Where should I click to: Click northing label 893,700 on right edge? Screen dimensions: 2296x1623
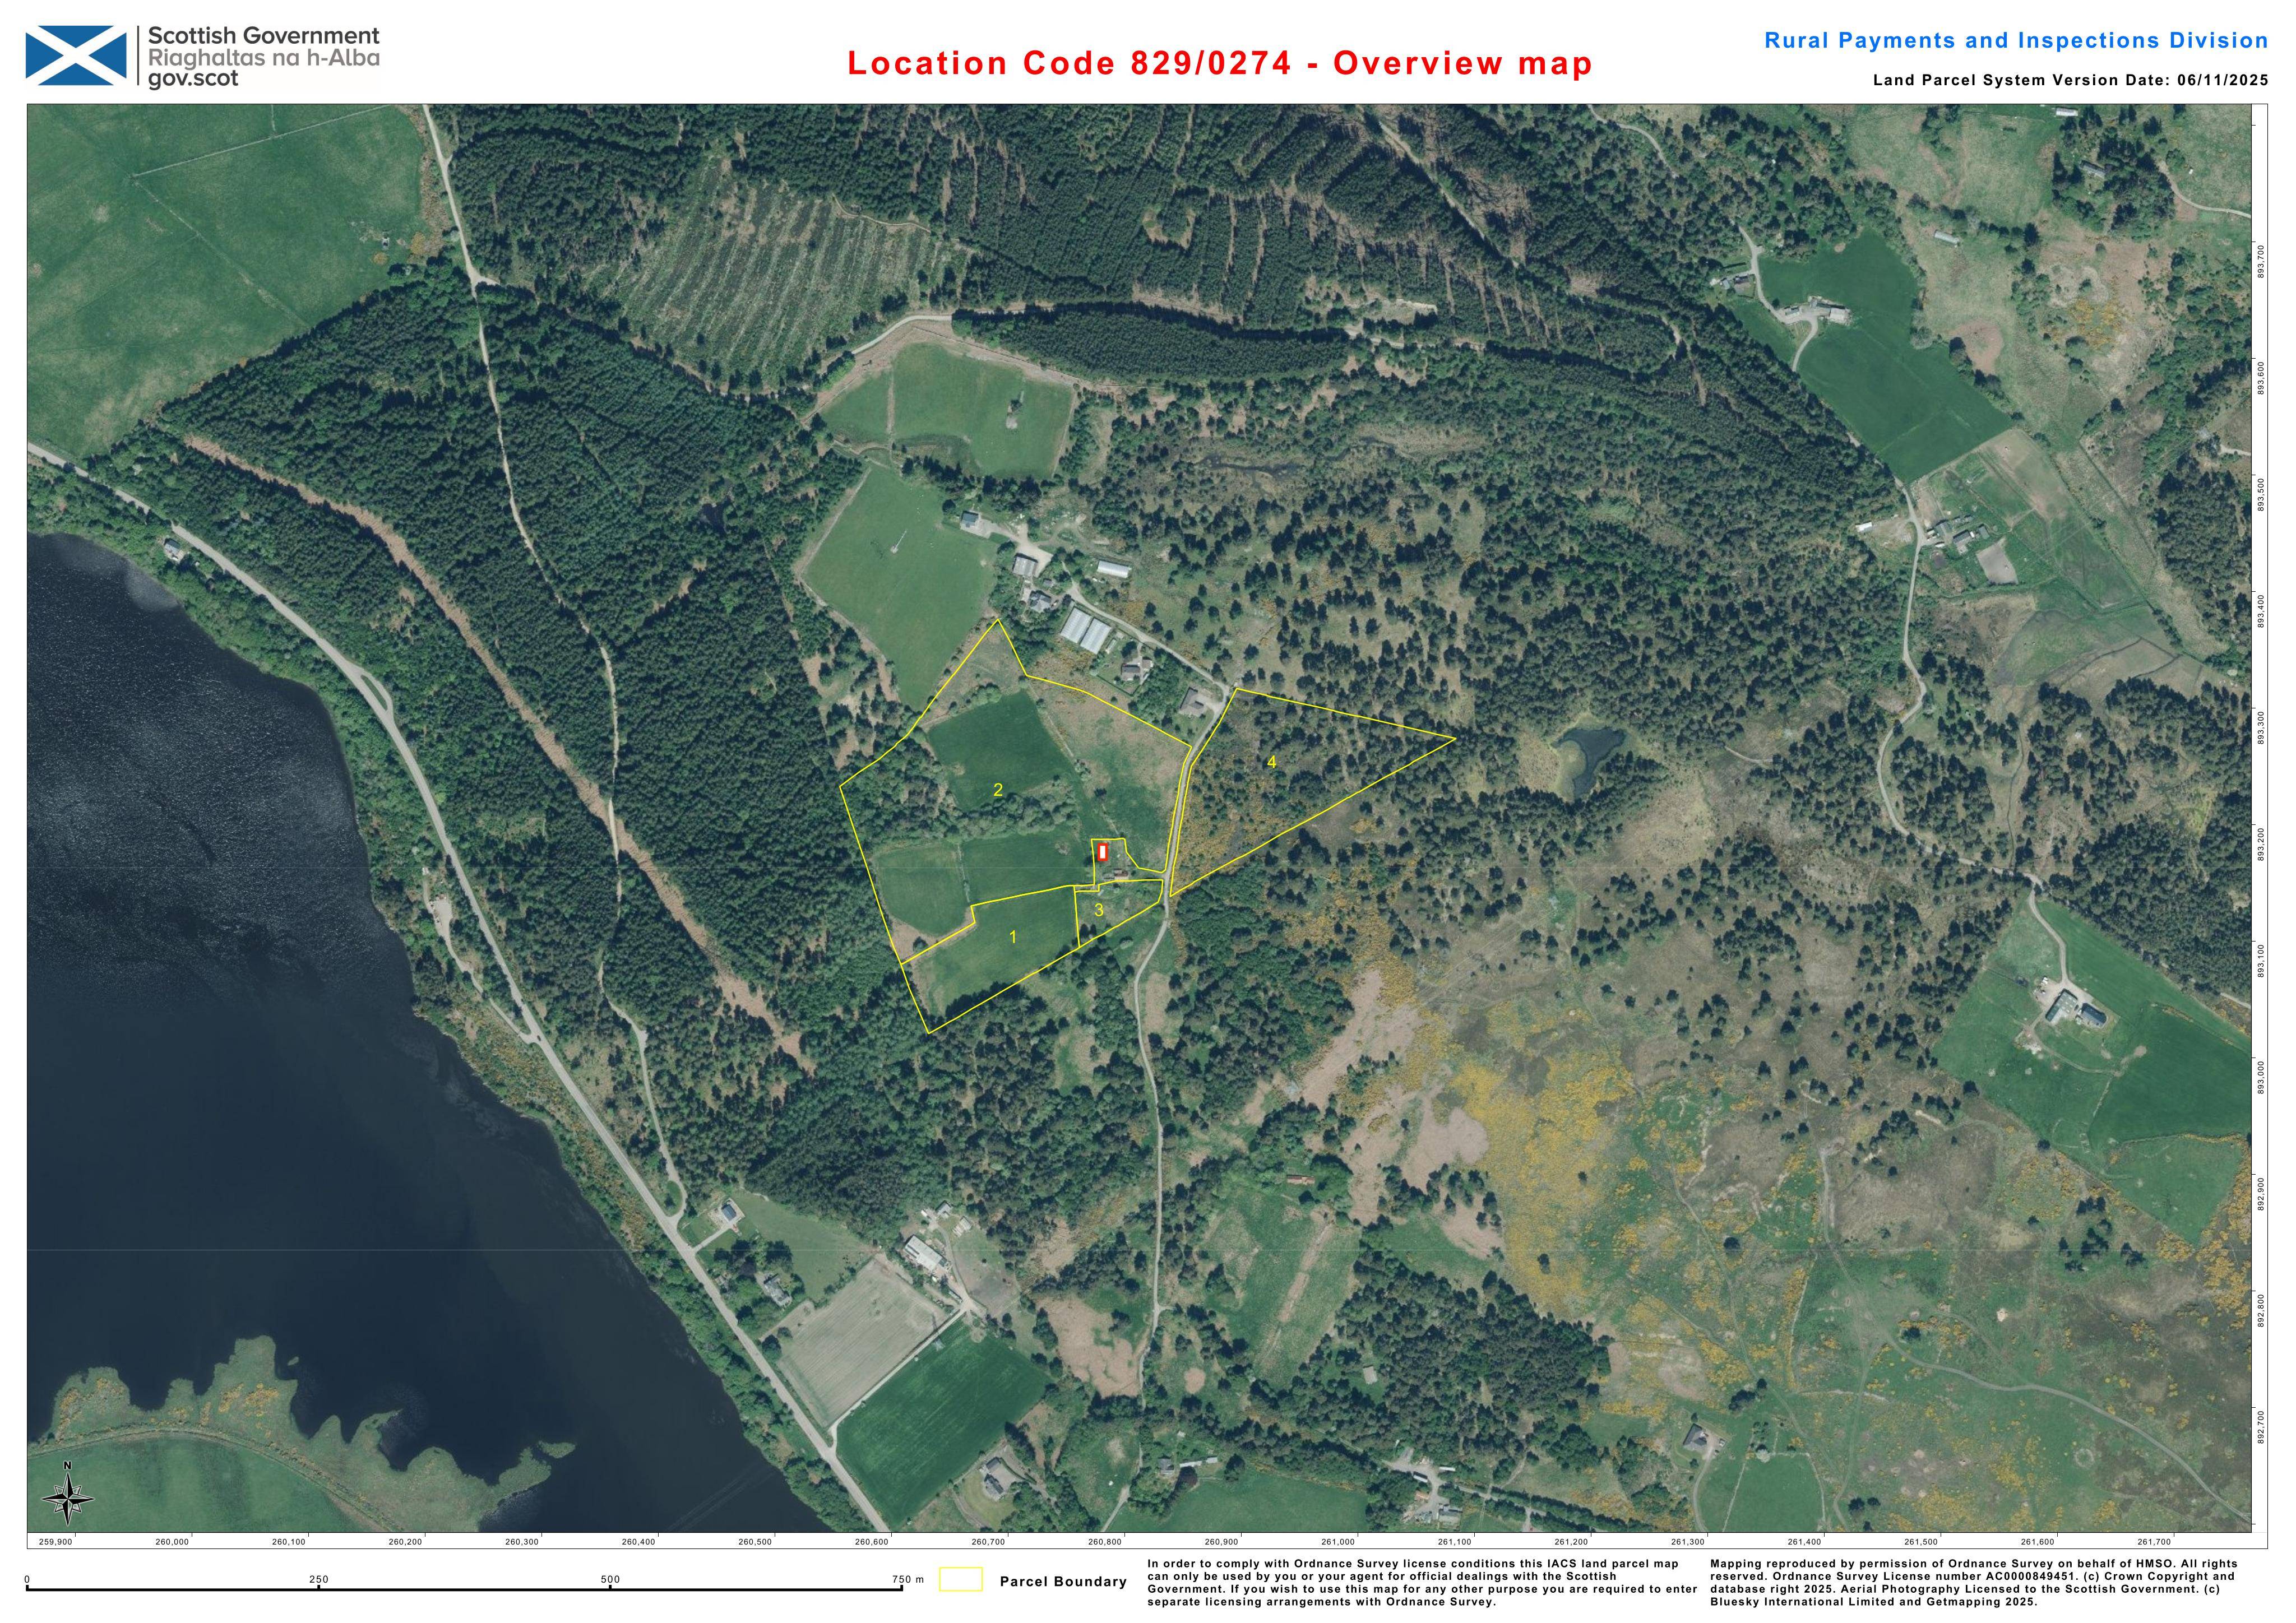click(2262, 260)
